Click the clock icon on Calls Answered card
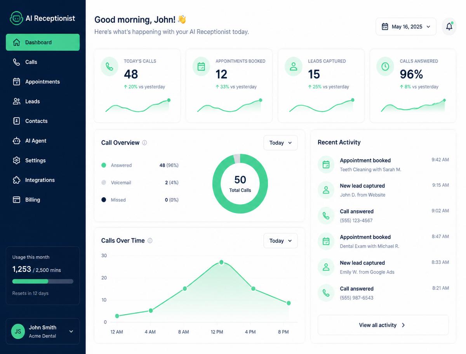 [x=385, y=67]
